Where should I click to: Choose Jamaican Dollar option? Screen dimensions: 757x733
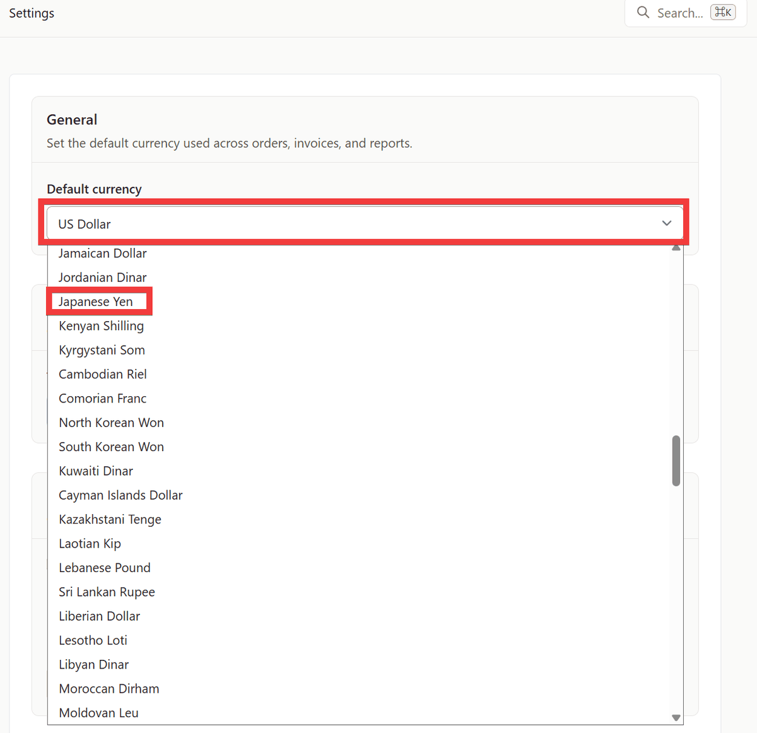click(103, 254)
